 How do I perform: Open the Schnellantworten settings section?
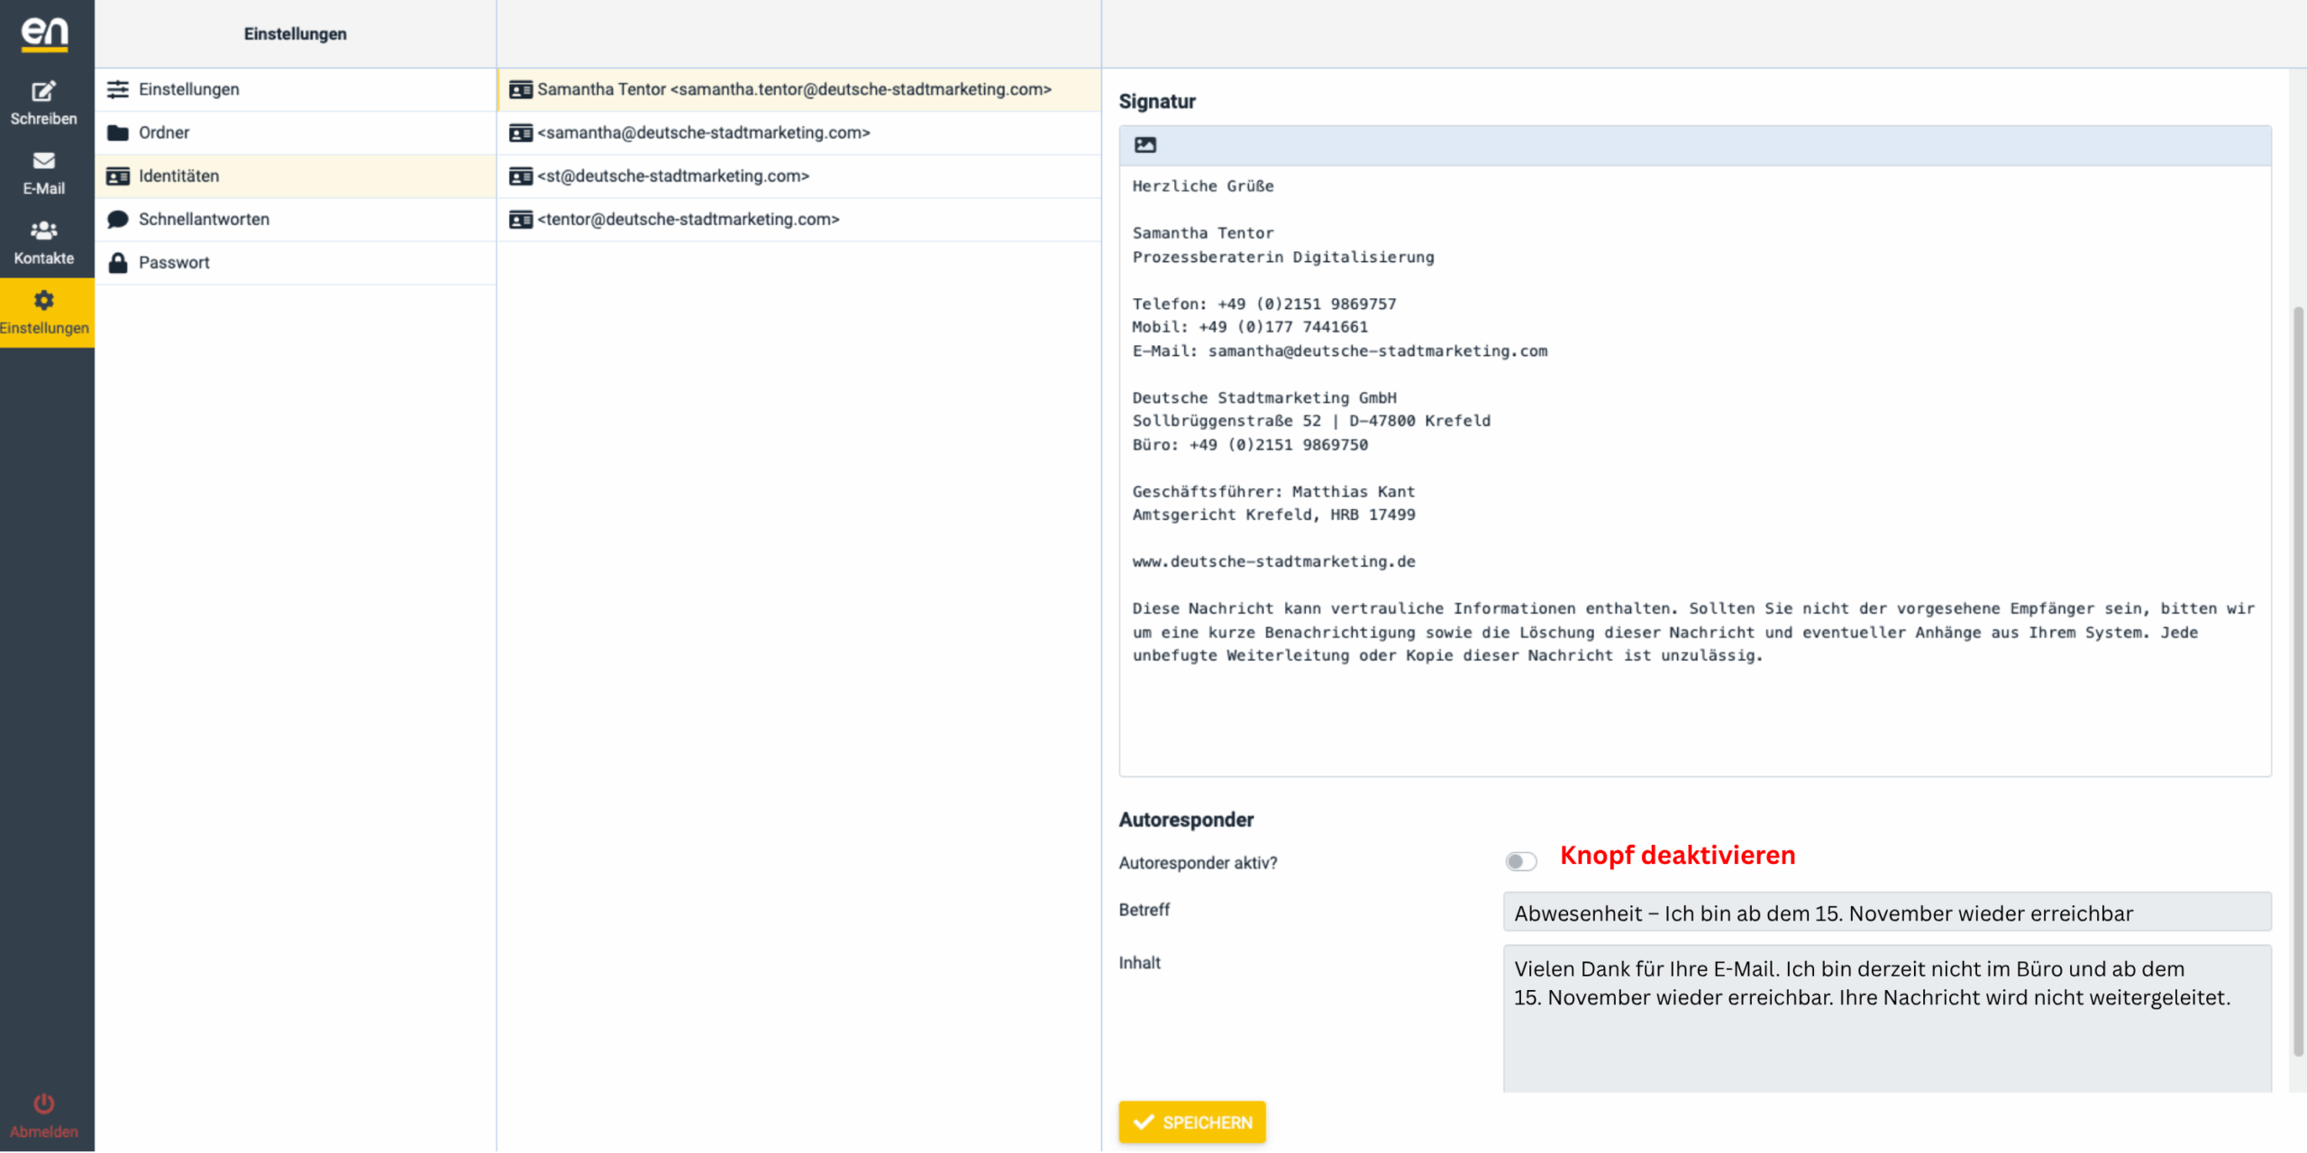click(203, 219)
